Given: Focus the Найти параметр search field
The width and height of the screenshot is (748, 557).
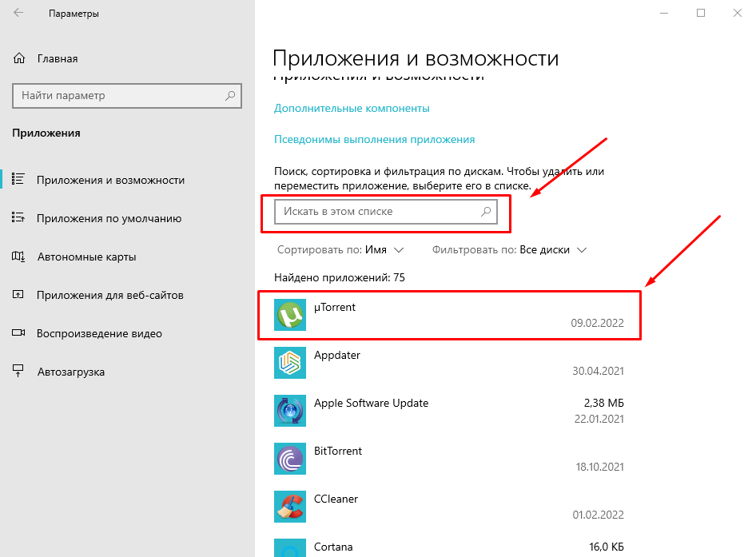Looking at the screenshot, I should click(127, 95).
